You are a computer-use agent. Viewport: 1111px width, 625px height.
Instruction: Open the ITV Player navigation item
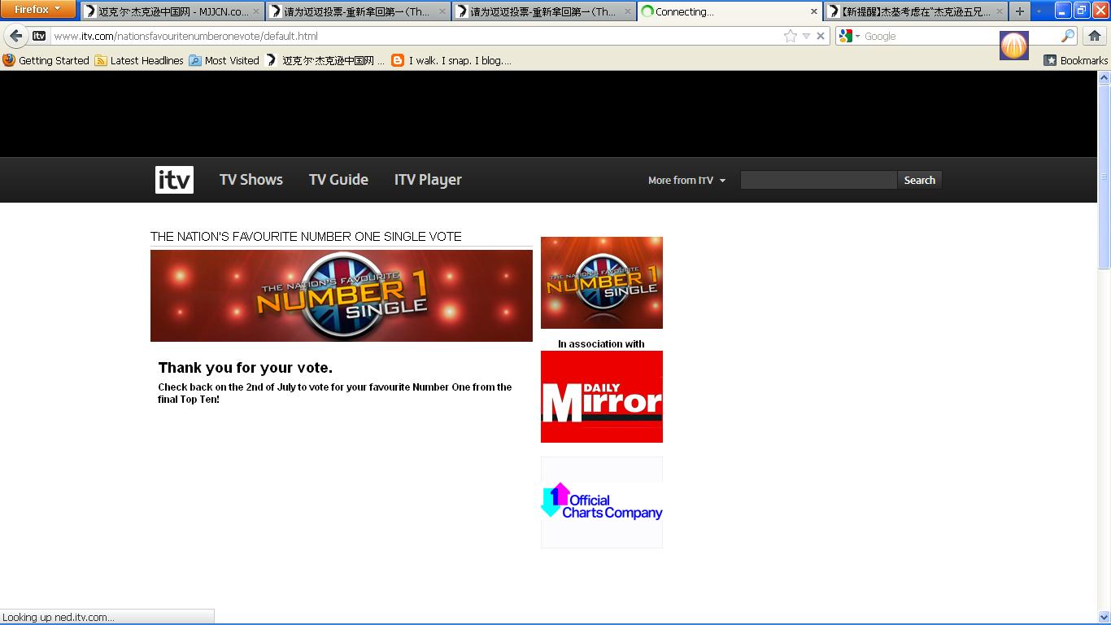(428, 180)
